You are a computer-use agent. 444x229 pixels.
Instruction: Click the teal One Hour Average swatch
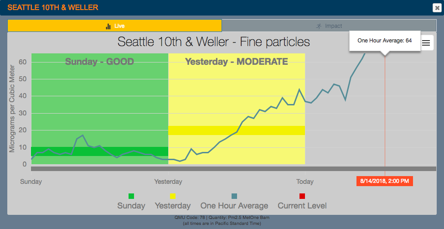pos(234,196)
